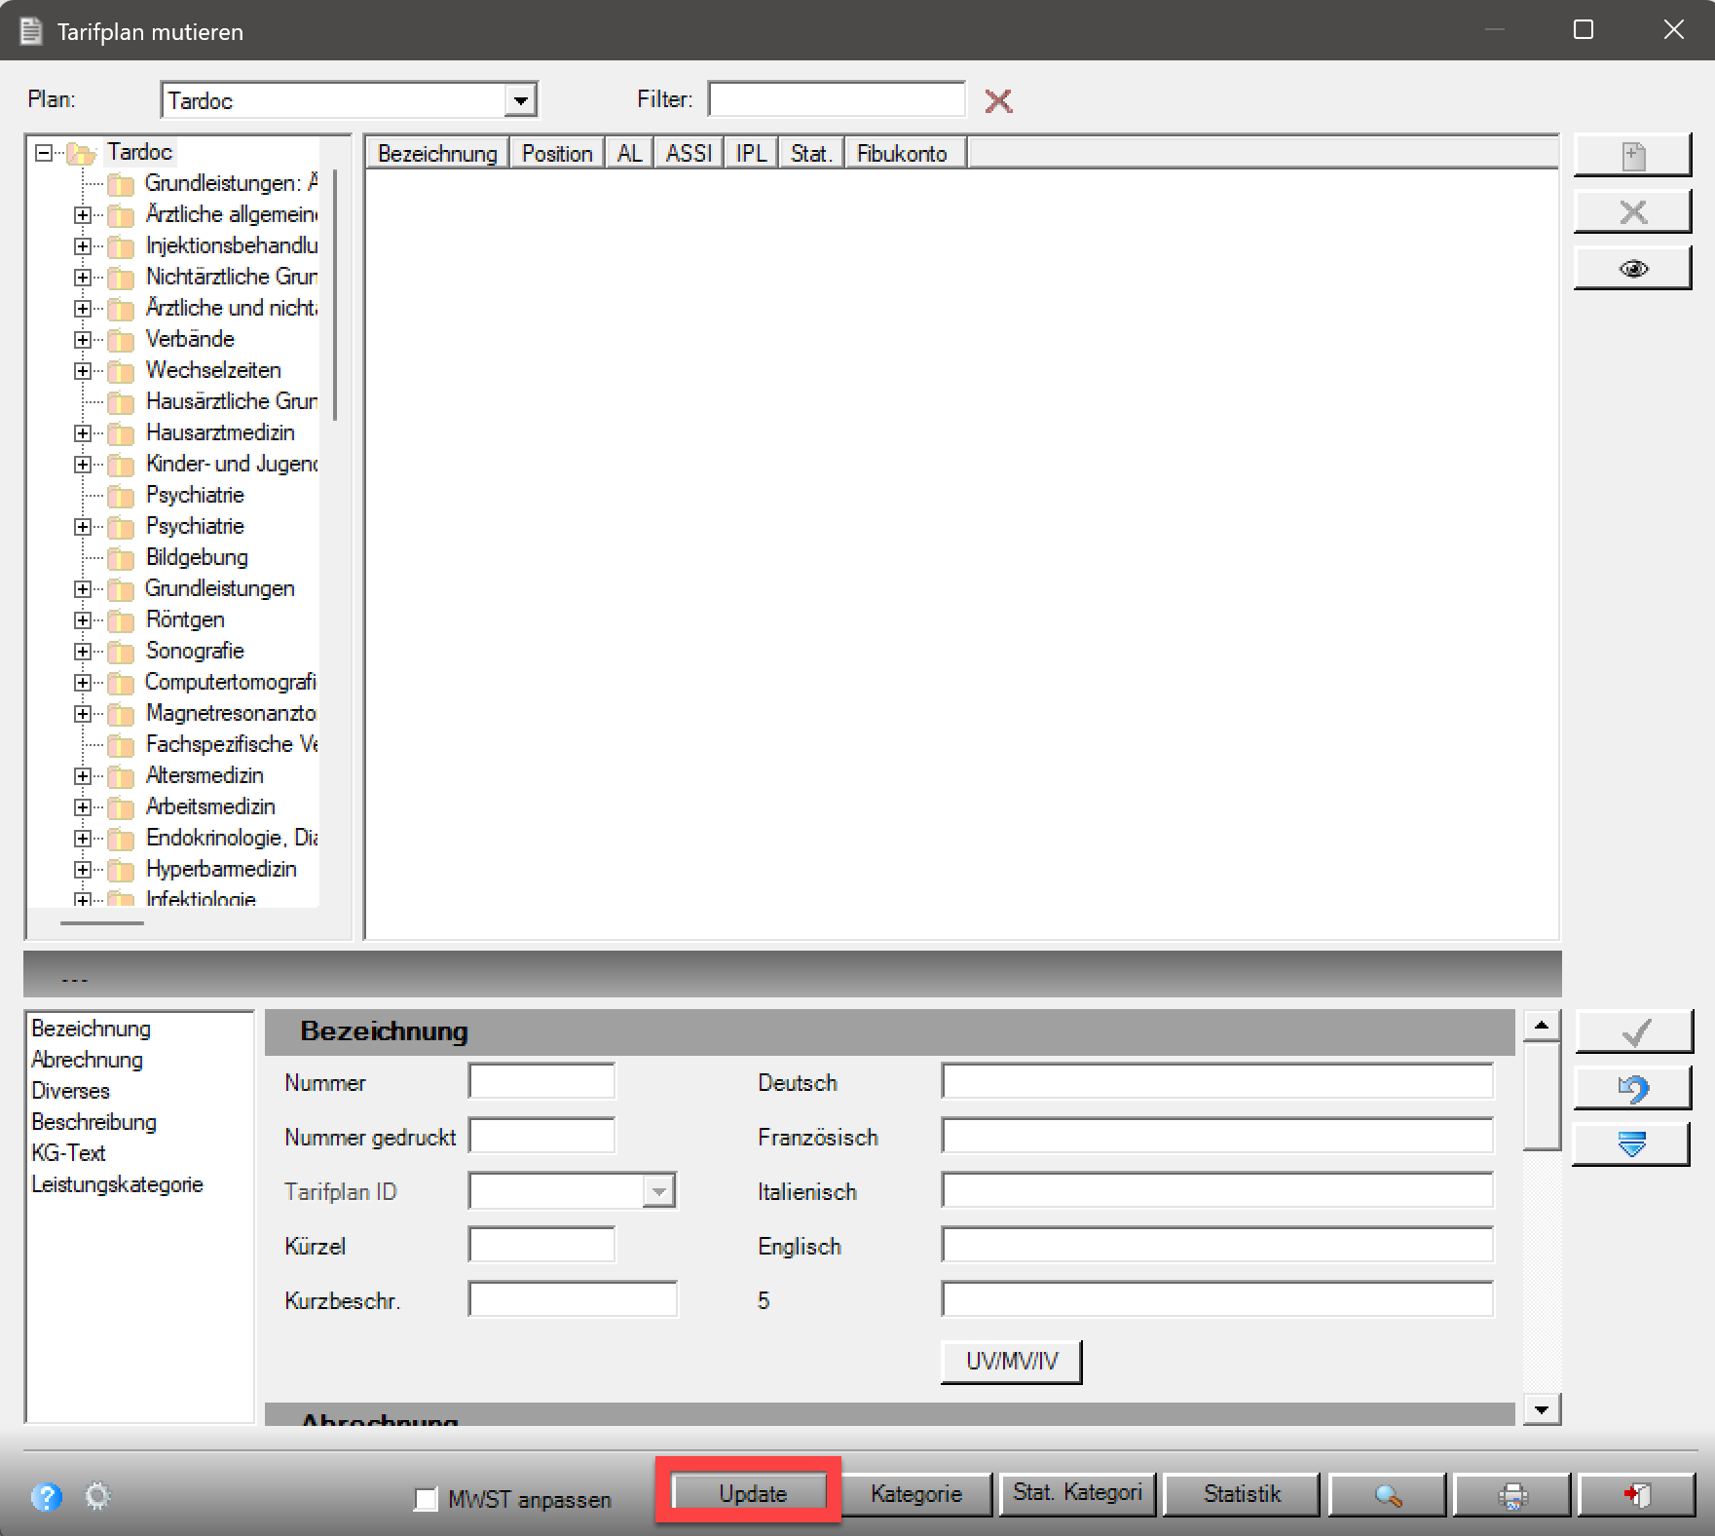Focus the Französisch text field
The image size is (1715, 1536).
click(x=1217, y=1136)
